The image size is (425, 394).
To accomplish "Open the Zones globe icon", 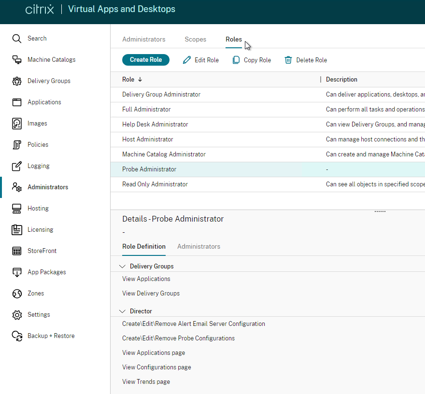I will [17, 294].
